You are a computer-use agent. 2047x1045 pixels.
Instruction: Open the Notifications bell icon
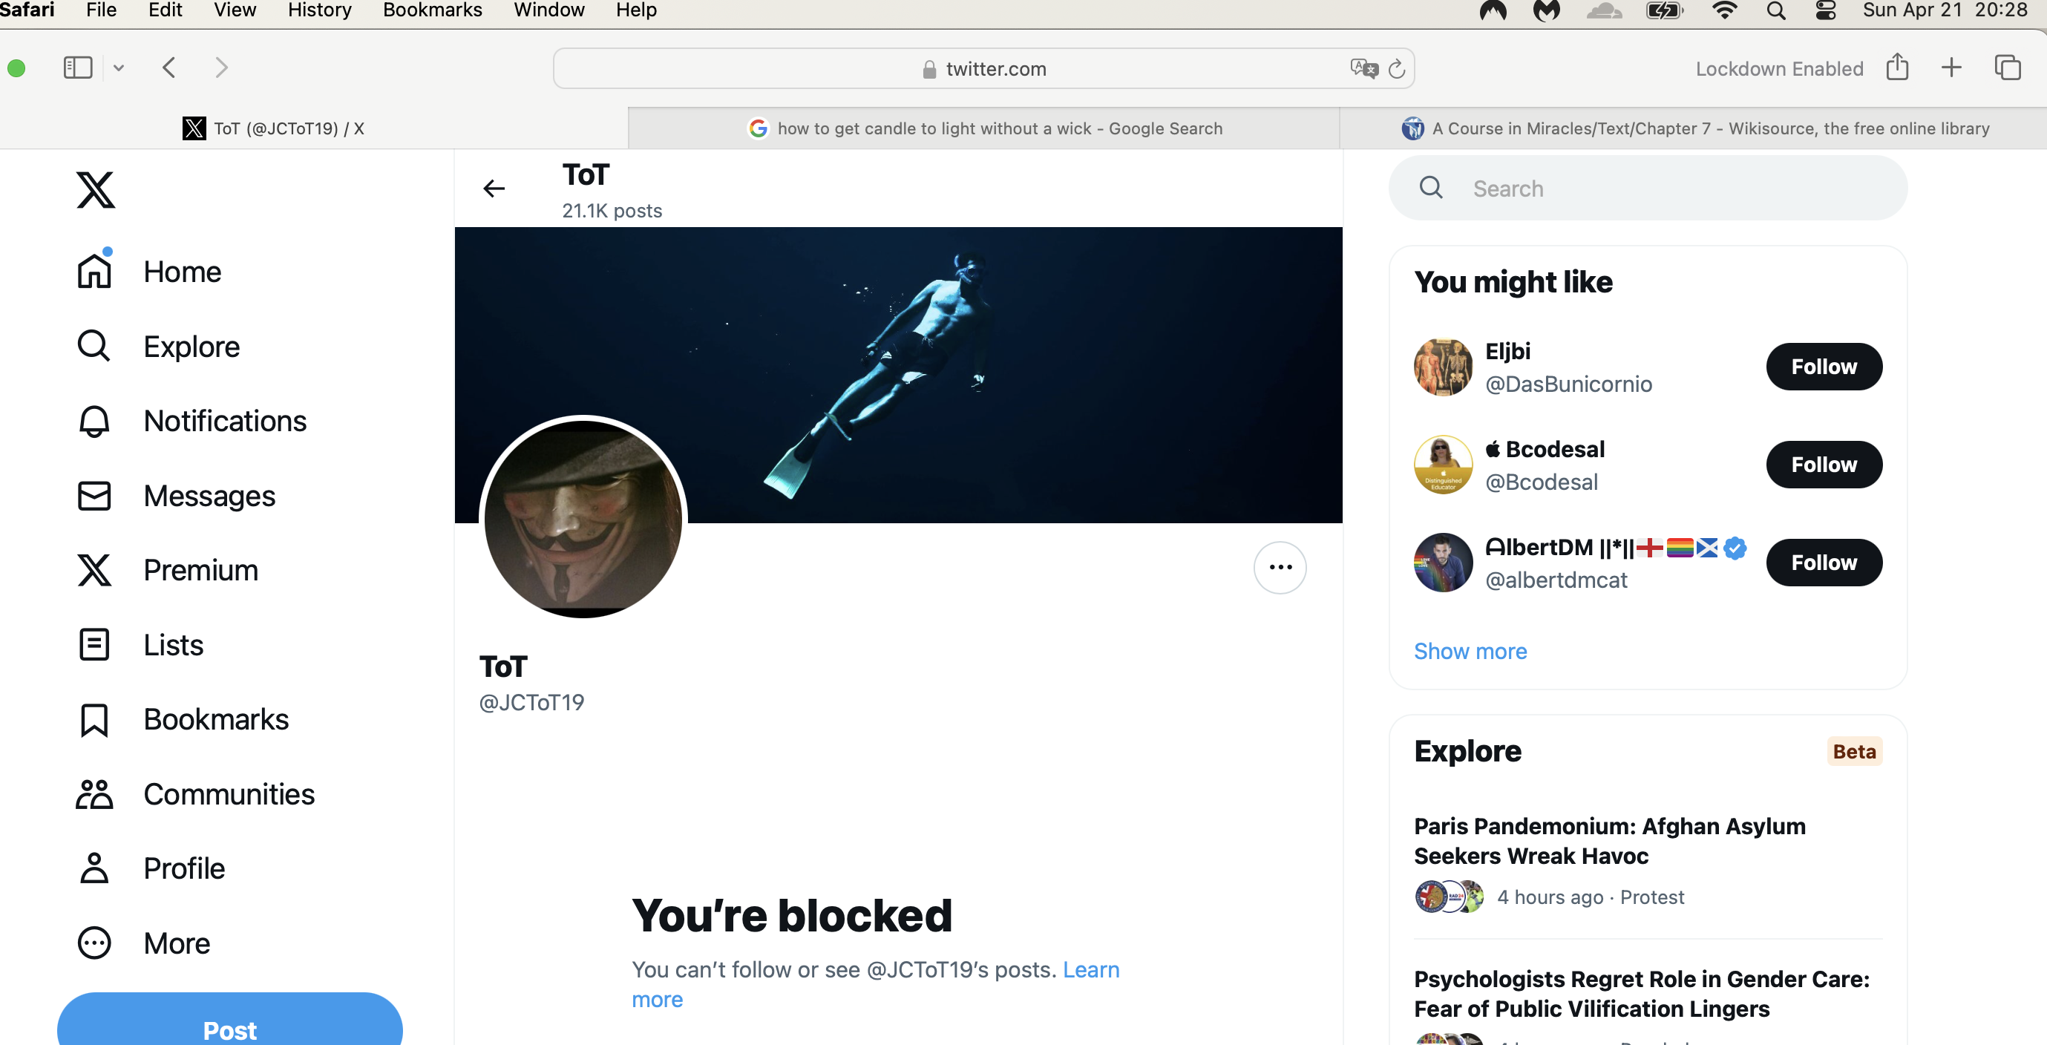[x=94, y=421]
